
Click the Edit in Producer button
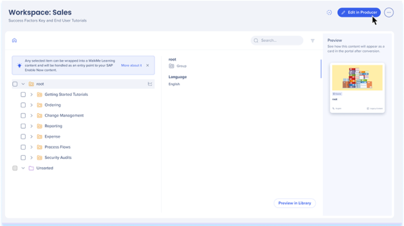[359, 13]
